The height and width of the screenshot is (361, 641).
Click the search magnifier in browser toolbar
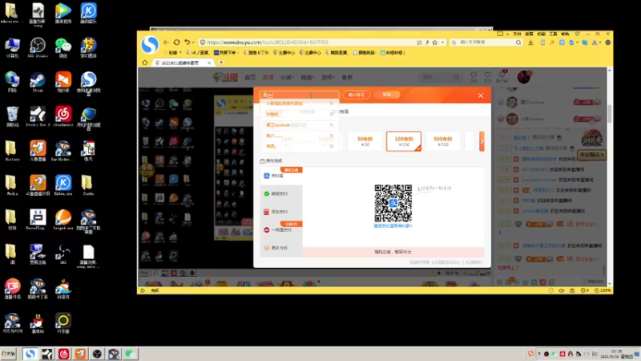(518, 43)
